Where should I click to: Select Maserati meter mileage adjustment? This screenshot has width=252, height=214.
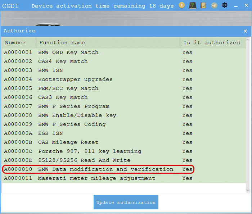coord(96,178)
